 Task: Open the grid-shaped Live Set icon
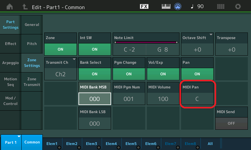221,7
